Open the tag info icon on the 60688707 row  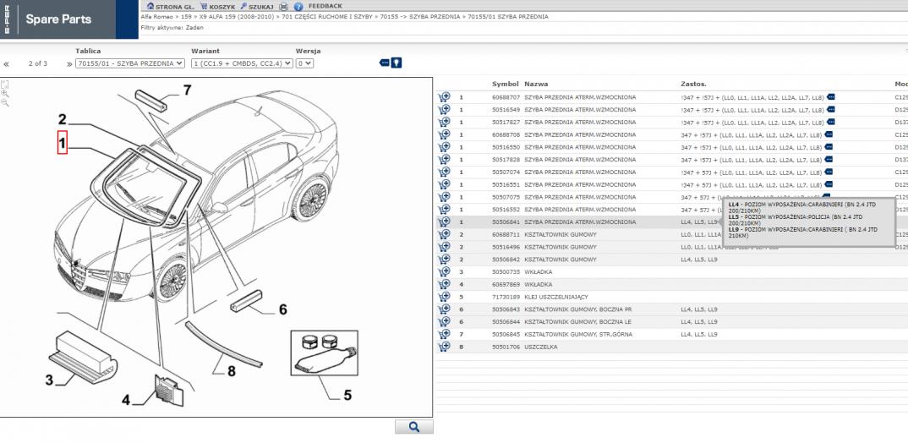[831, 96]
